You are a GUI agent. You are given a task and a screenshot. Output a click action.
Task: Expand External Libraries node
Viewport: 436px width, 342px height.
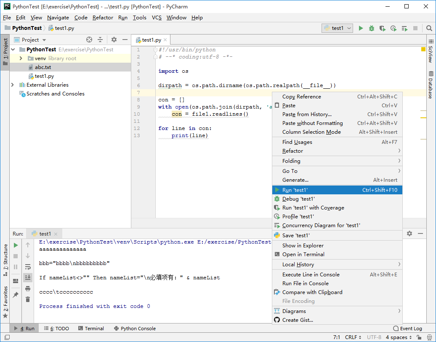(13, 85)
